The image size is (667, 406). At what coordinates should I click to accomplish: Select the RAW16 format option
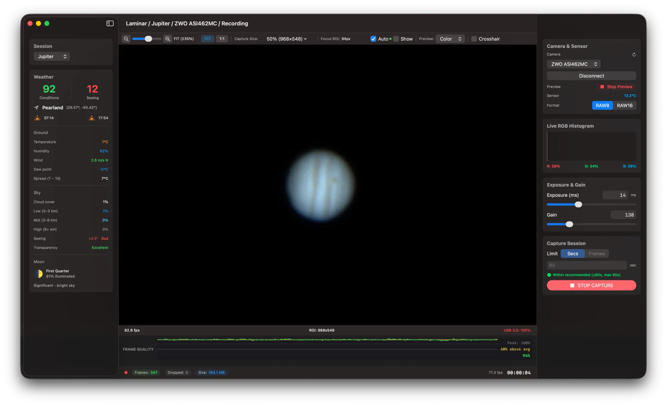624,105
